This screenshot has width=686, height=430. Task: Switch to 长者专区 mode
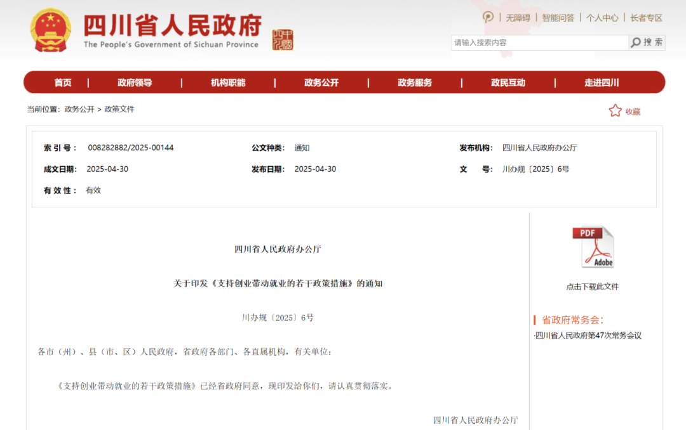coord(646,18)
